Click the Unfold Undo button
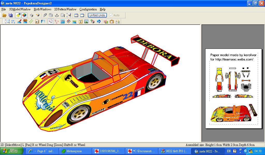Image resolution: width=265 pixels, height=155 pixels. coord(97,15)
